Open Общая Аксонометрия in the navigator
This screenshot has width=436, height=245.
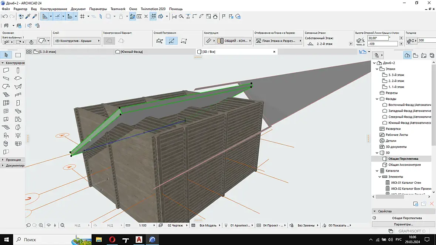404,165
